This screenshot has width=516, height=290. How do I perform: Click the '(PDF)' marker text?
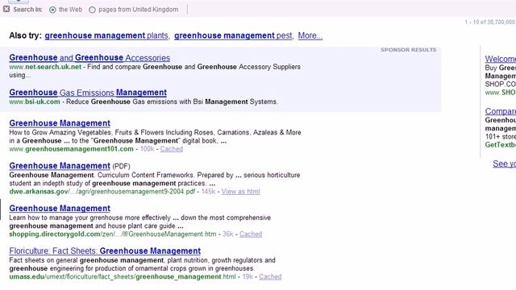click(x=122, y=167)
